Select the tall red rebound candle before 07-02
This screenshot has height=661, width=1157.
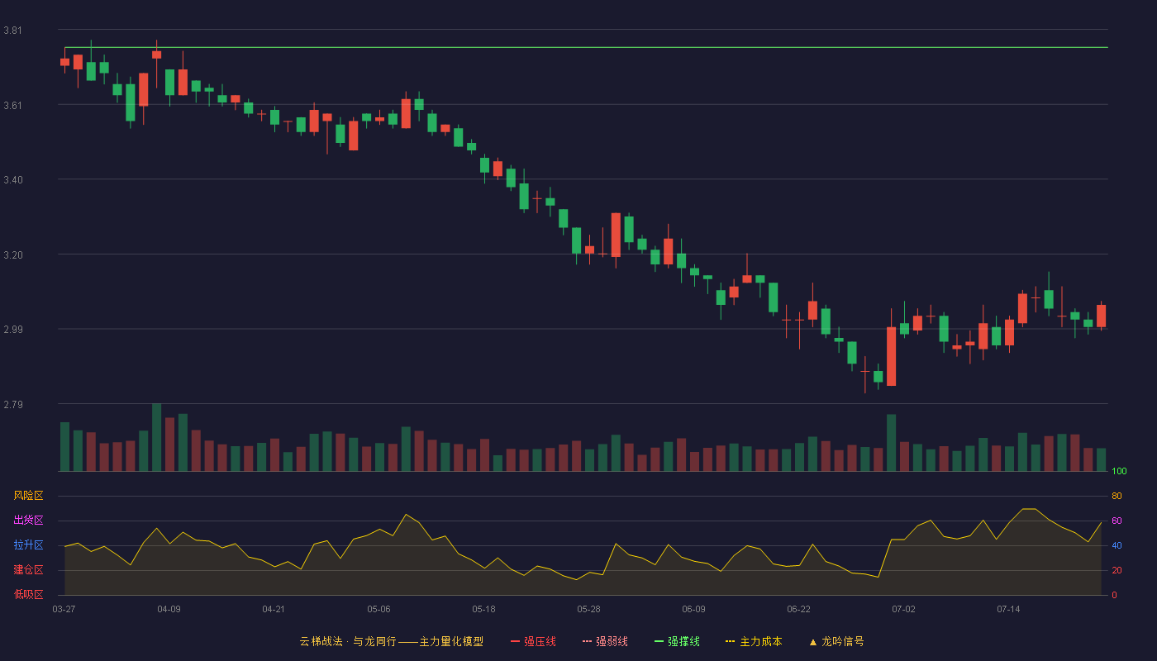point(891,356)
